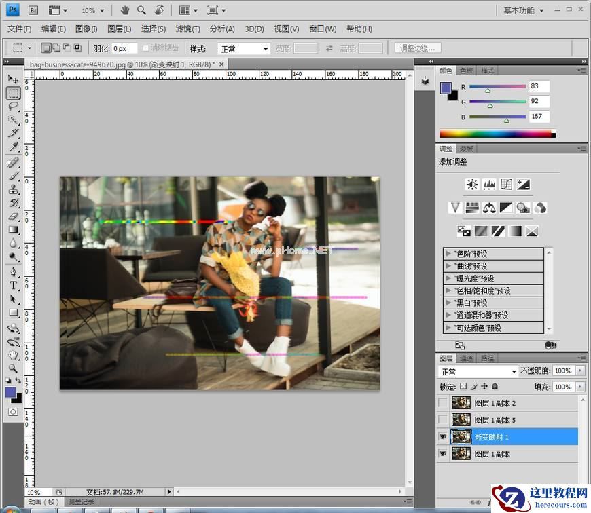The width and height of the screenshot is (591, 513).
Task: Toggle visibility of 图层 1 副本 5
Action: coord(443,420)
